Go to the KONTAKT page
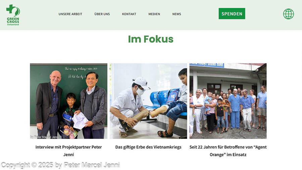Viewport: 302px width, 170px height. pos(129,14)
